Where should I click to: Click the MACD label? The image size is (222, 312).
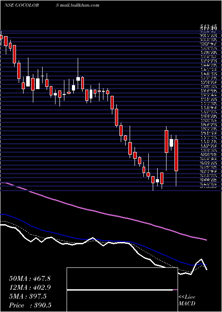pos(187,304)
